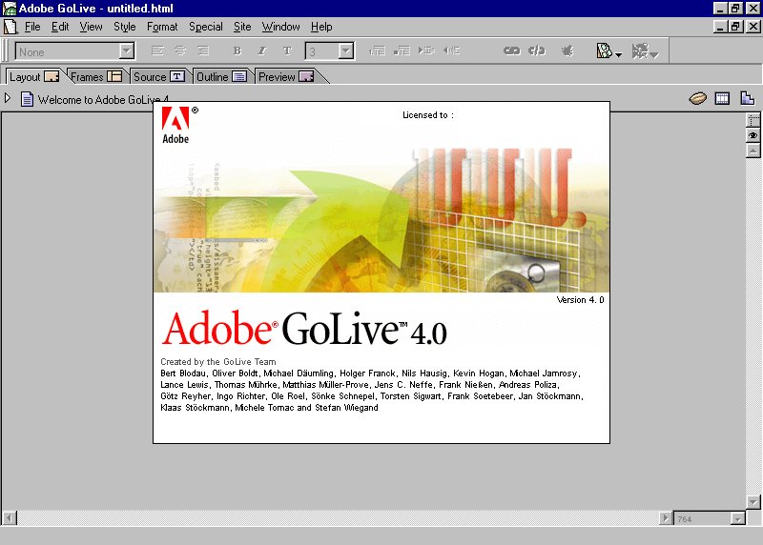Click the Adobe logo on splash screen
The height and width of the screenshot is (545, 763).
point(176,125)
